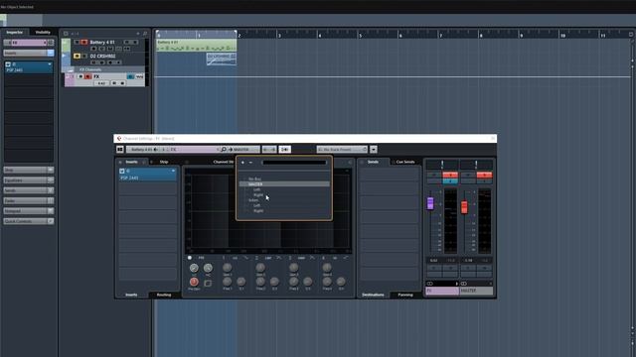Select No Bus in routing popup
The width and height of the screenshot is (636, 357).
[x=254, y=178]
